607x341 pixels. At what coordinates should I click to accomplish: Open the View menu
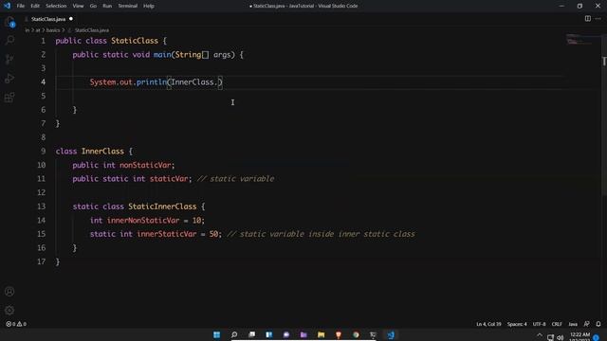78,6
